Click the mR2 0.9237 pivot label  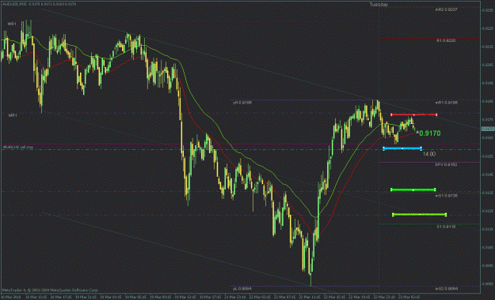446,9
